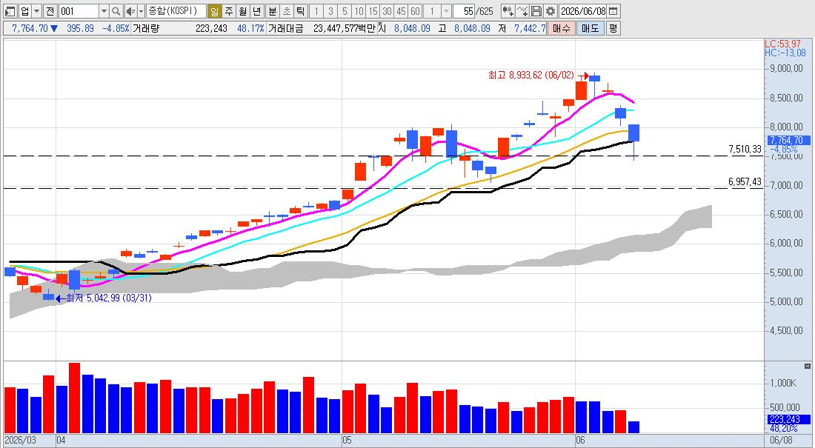Click the 거래량 volume label
Screen dimensions: 815x448
145,29
